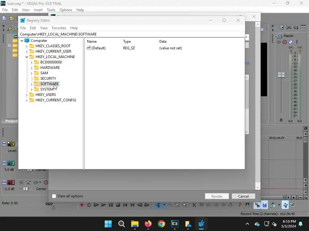Screen dimensions: 309x231
Task: Open Registry Editor Edit menu
Action: click(33, 28)
